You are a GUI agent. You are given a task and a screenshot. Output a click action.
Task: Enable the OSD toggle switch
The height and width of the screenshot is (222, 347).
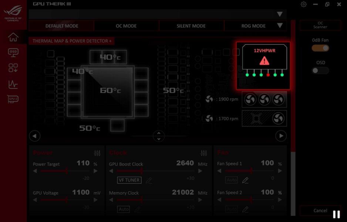[x=320, y=70]
